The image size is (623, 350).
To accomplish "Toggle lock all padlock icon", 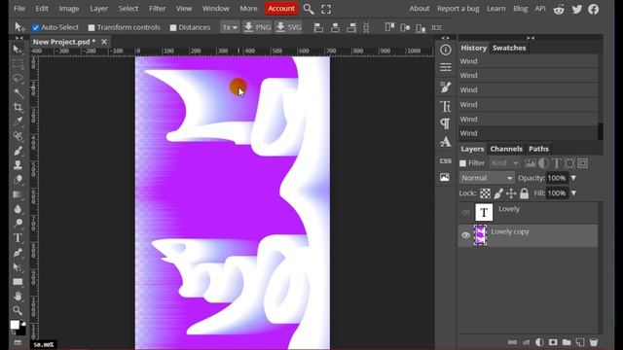I will [525, 193].
